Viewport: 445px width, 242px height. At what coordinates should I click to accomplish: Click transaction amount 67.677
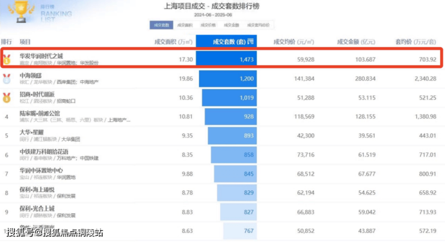click(367, 174)
